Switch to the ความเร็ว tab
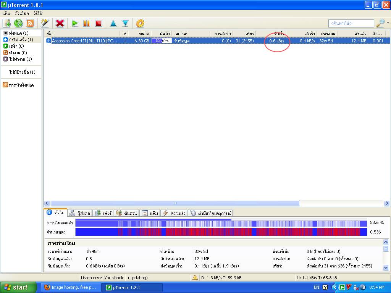Viewport: 391px width, 293px height. pos(174,213)
